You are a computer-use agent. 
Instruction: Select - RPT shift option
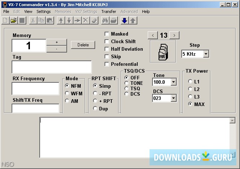[95, 93]
